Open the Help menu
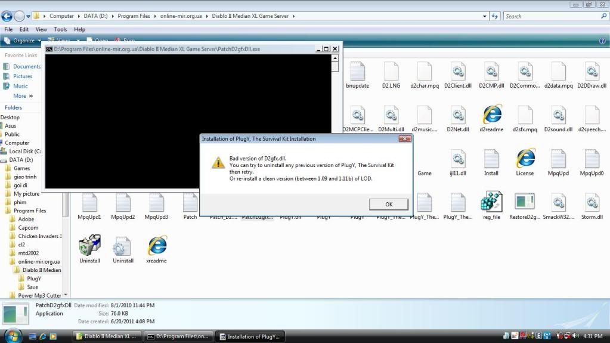This screenshot has height=343, width=610. coord(79,29)
